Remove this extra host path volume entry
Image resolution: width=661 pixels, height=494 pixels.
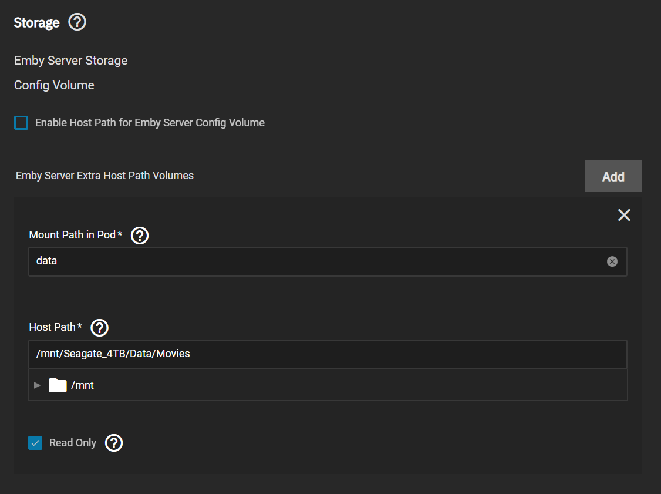click(624, 215)
